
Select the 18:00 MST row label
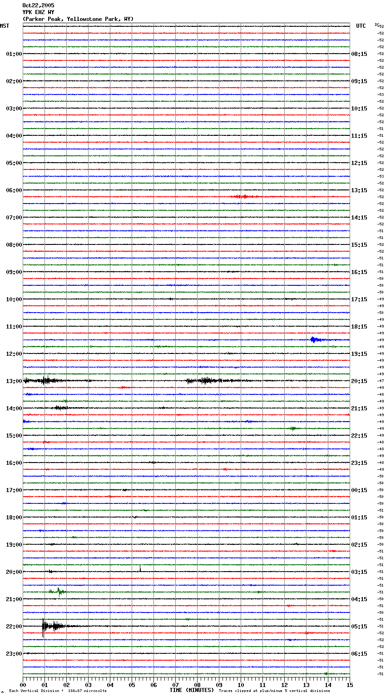[x=14, y=518]
